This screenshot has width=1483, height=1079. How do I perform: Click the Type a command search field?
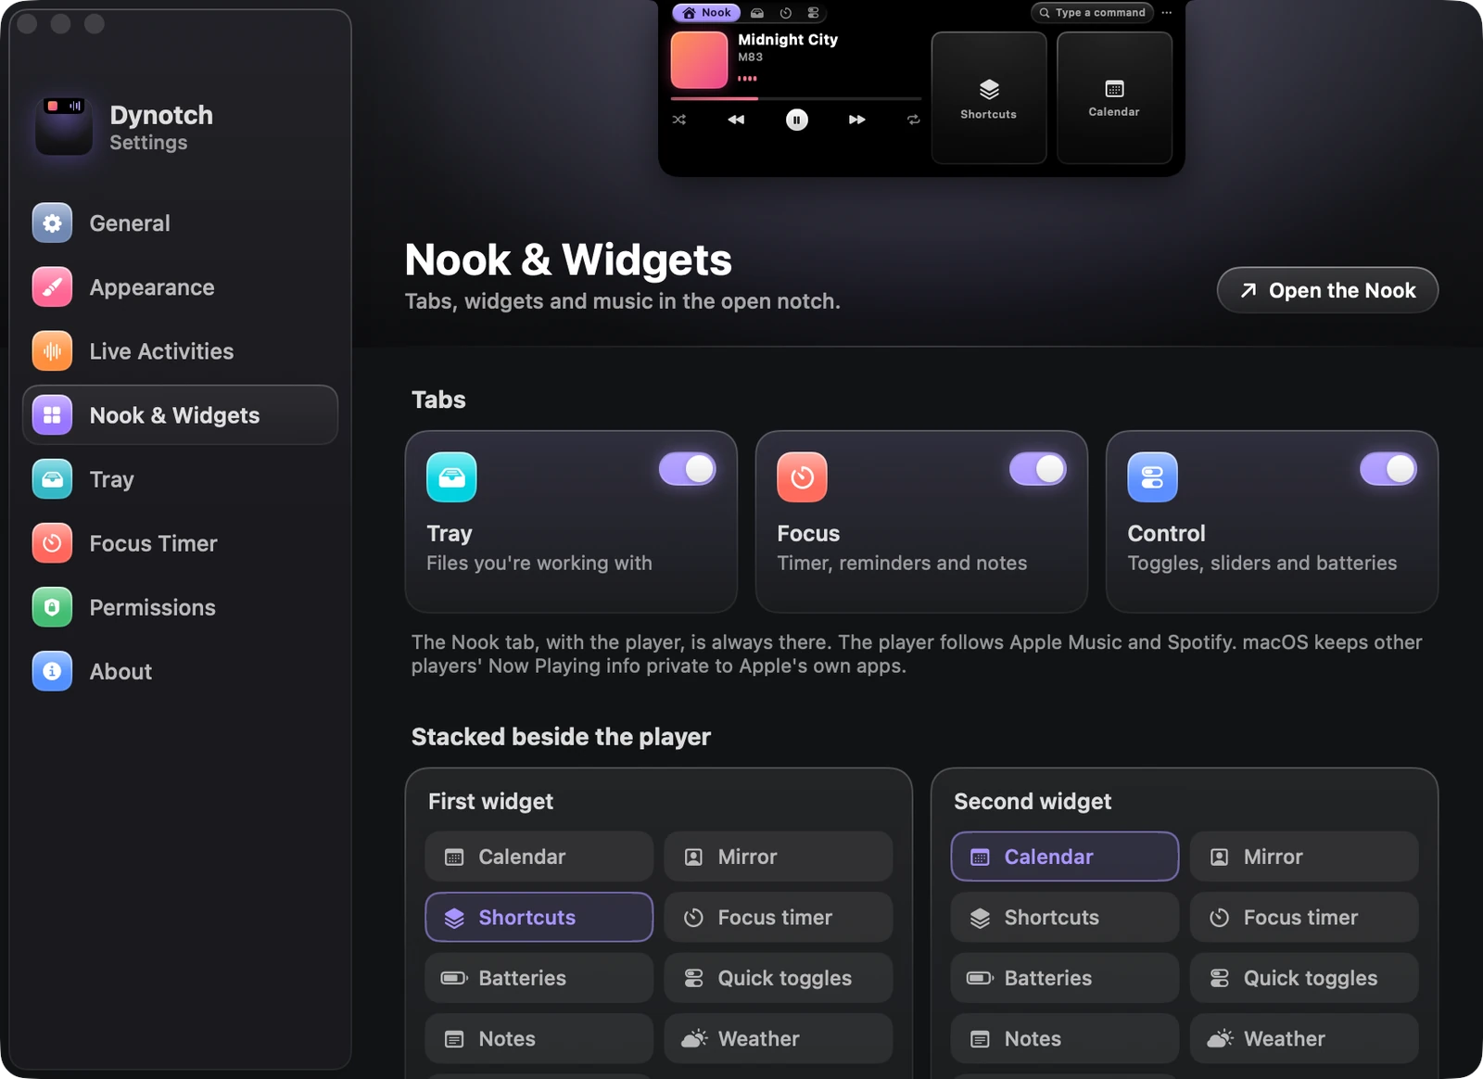point(1092,13)
